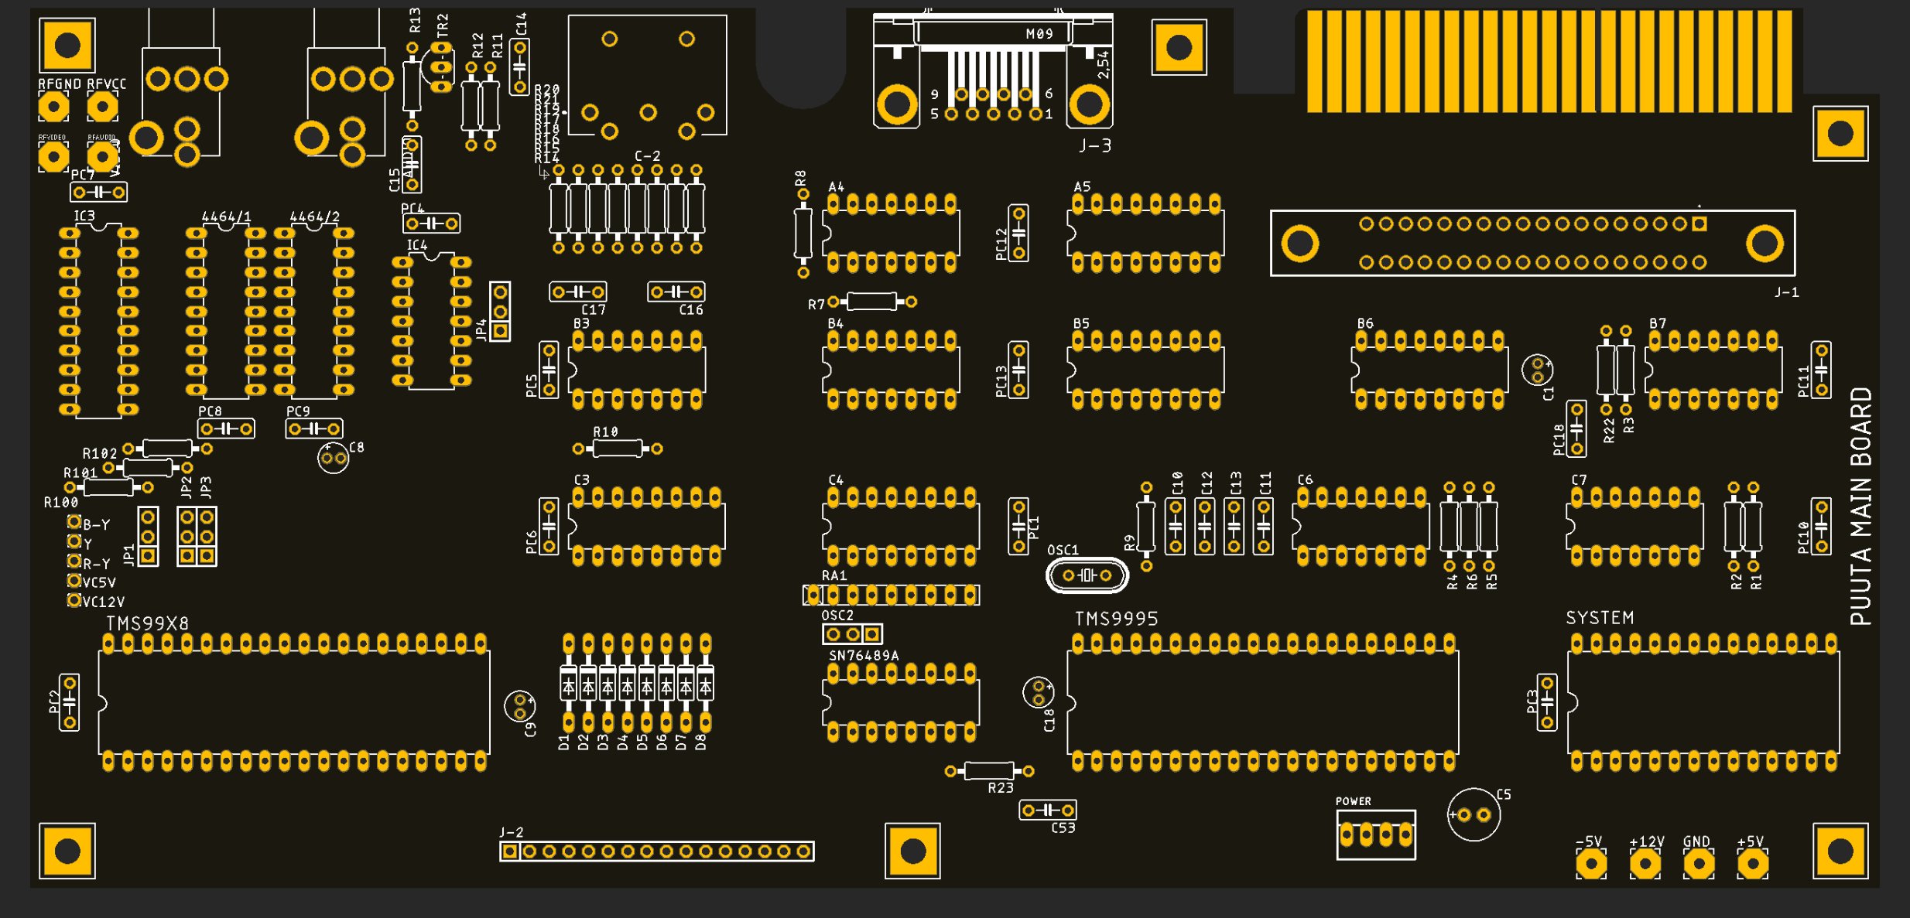1910x918 pixels.
Task: Select the IC4 chip footprint
Action: (432, 321)
